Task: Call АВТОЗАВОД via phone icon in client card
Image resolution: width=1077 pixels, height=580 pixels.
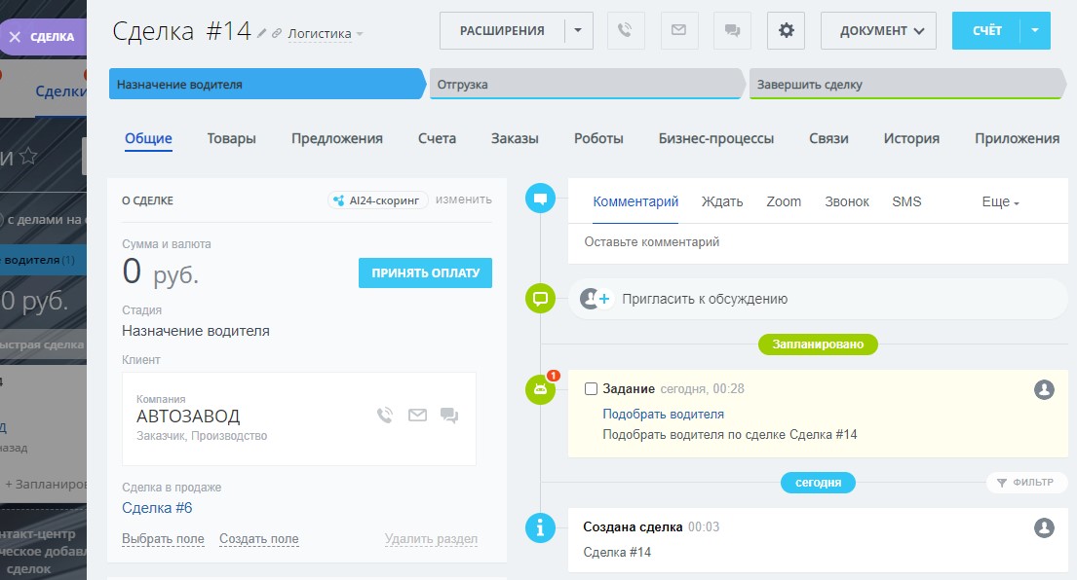Action: (x=385, y=415)
